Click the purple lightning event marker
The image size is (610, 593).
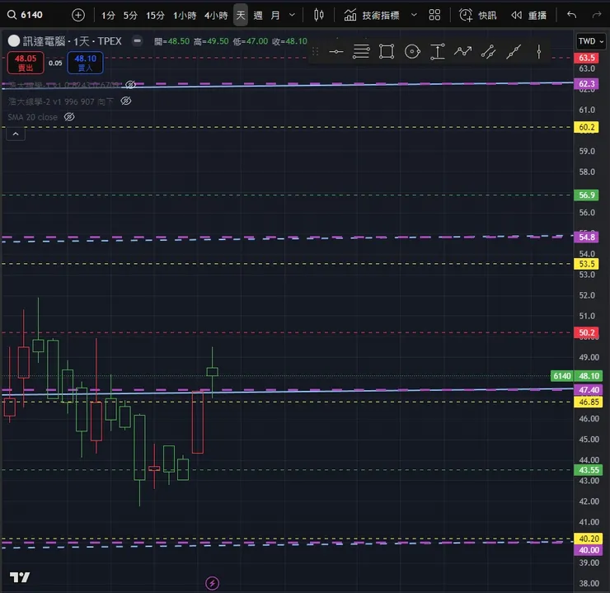[x=213, y=583]
